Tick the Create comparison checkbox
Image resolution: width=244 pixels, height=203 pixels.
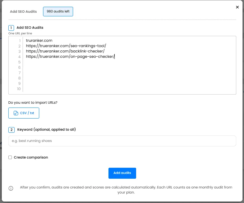10,157
